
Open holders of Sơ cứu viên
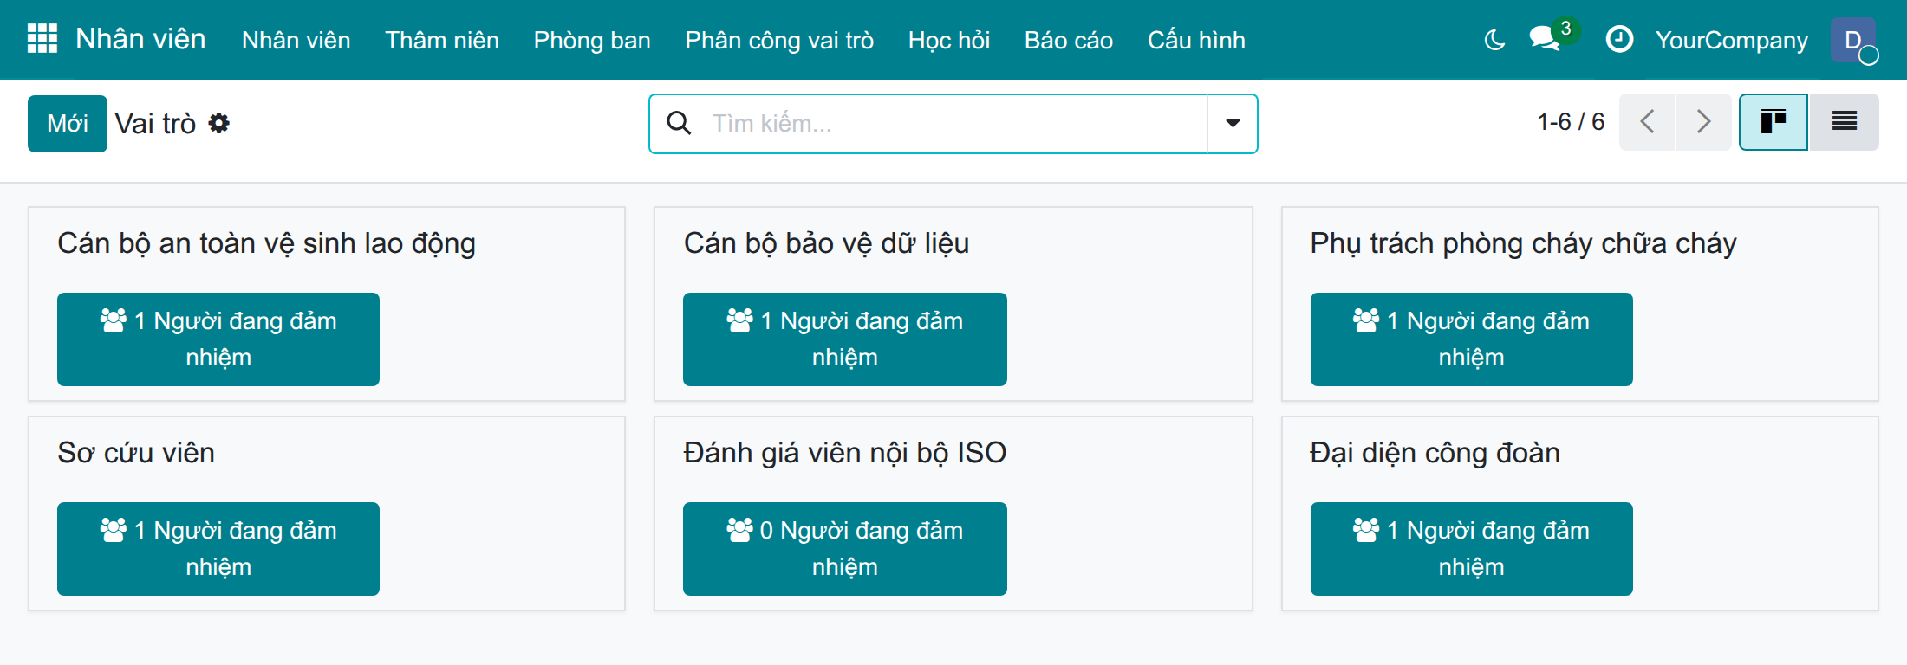[218, 549]
